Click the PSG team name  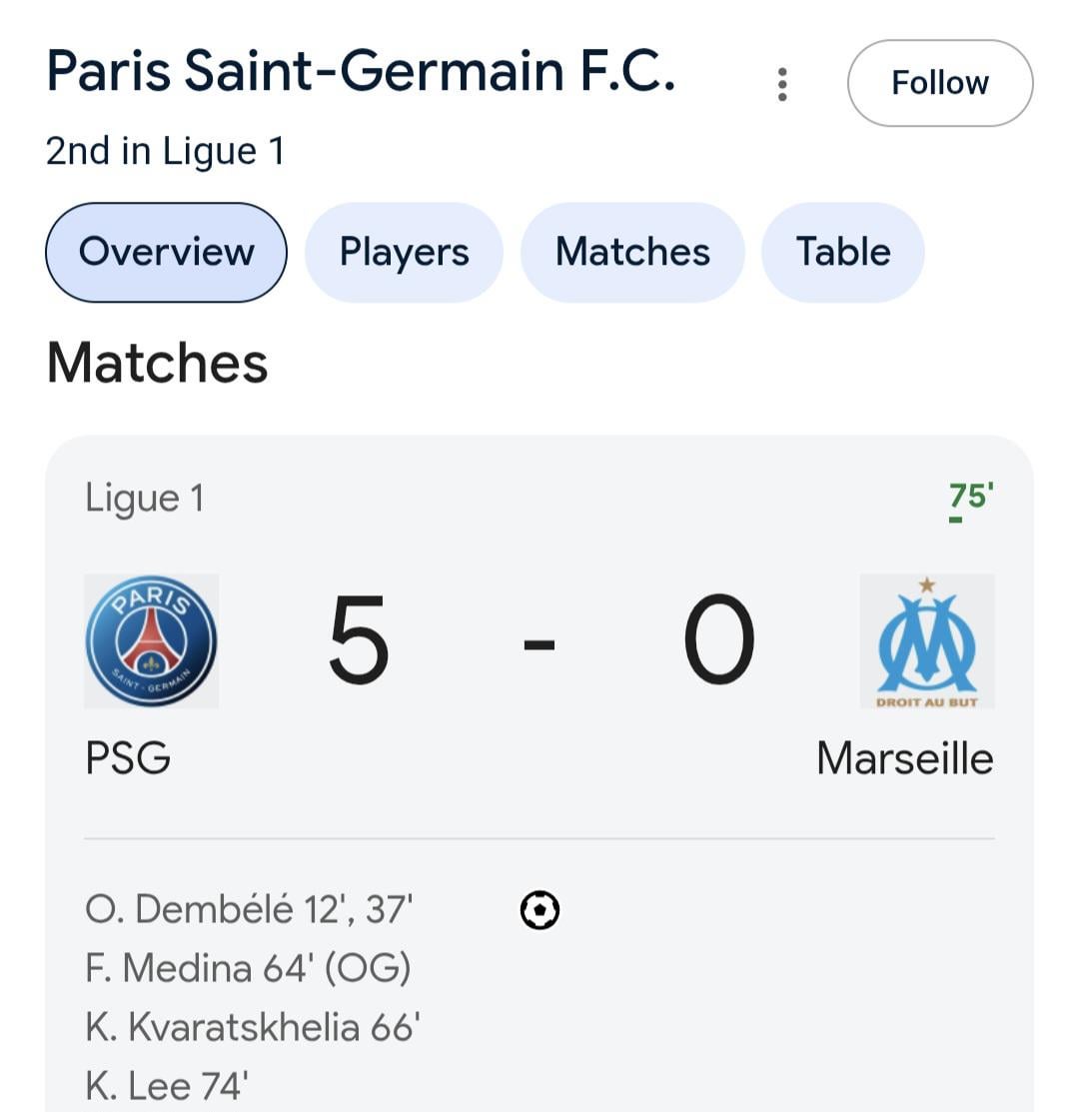(x=128, y=758)
